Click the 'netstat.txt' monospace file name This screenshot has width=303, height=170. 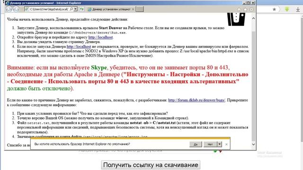(38, 123)
